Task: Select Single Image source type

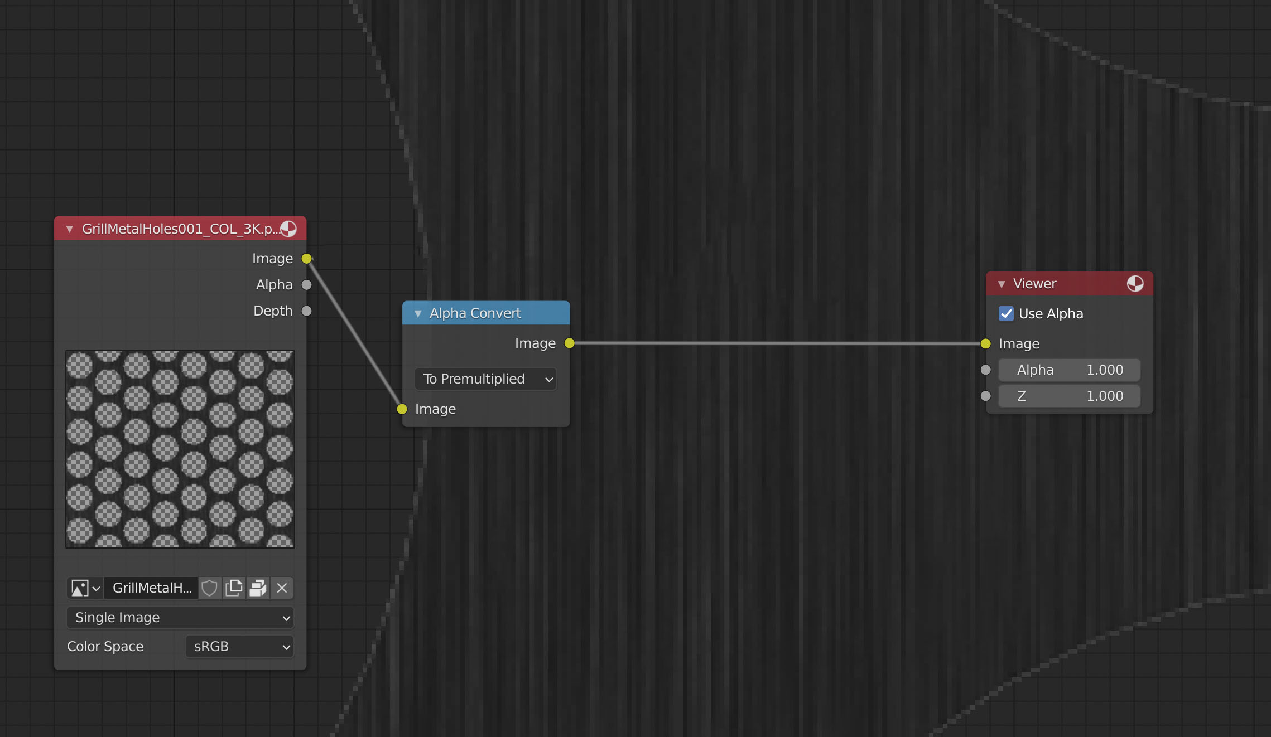Action: tap(180, 617)
